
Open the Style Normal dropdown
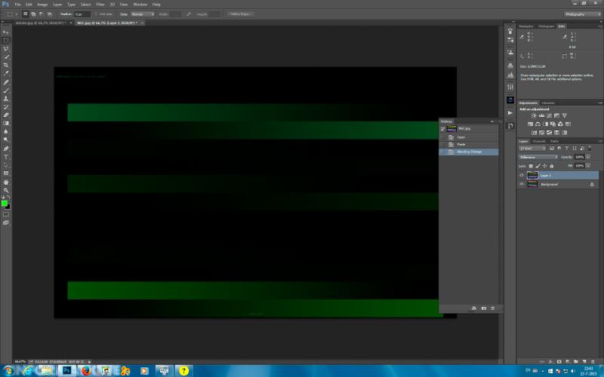(x=142, y=14)
